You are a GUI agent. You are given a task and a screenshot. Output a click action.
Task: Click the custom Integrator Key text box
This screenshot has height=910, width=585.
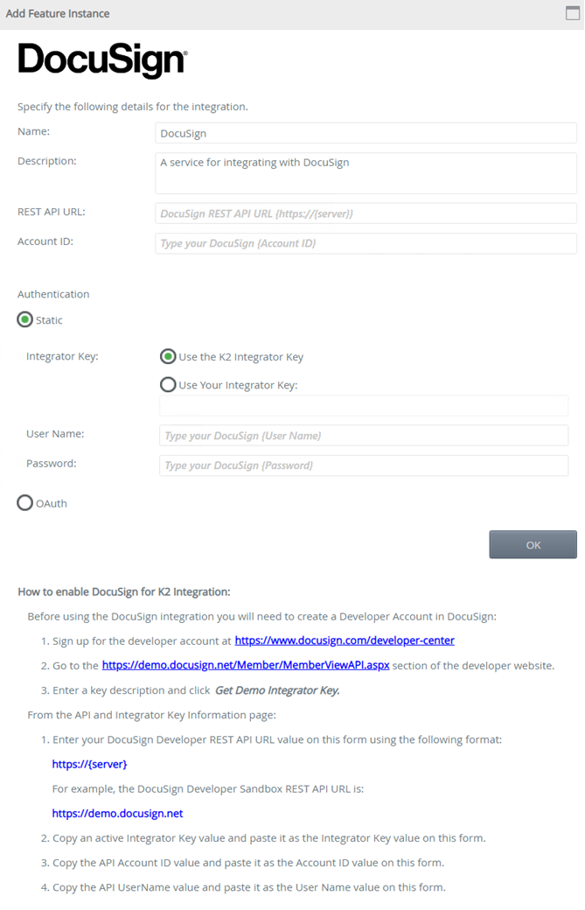click(x=364, y=406)
